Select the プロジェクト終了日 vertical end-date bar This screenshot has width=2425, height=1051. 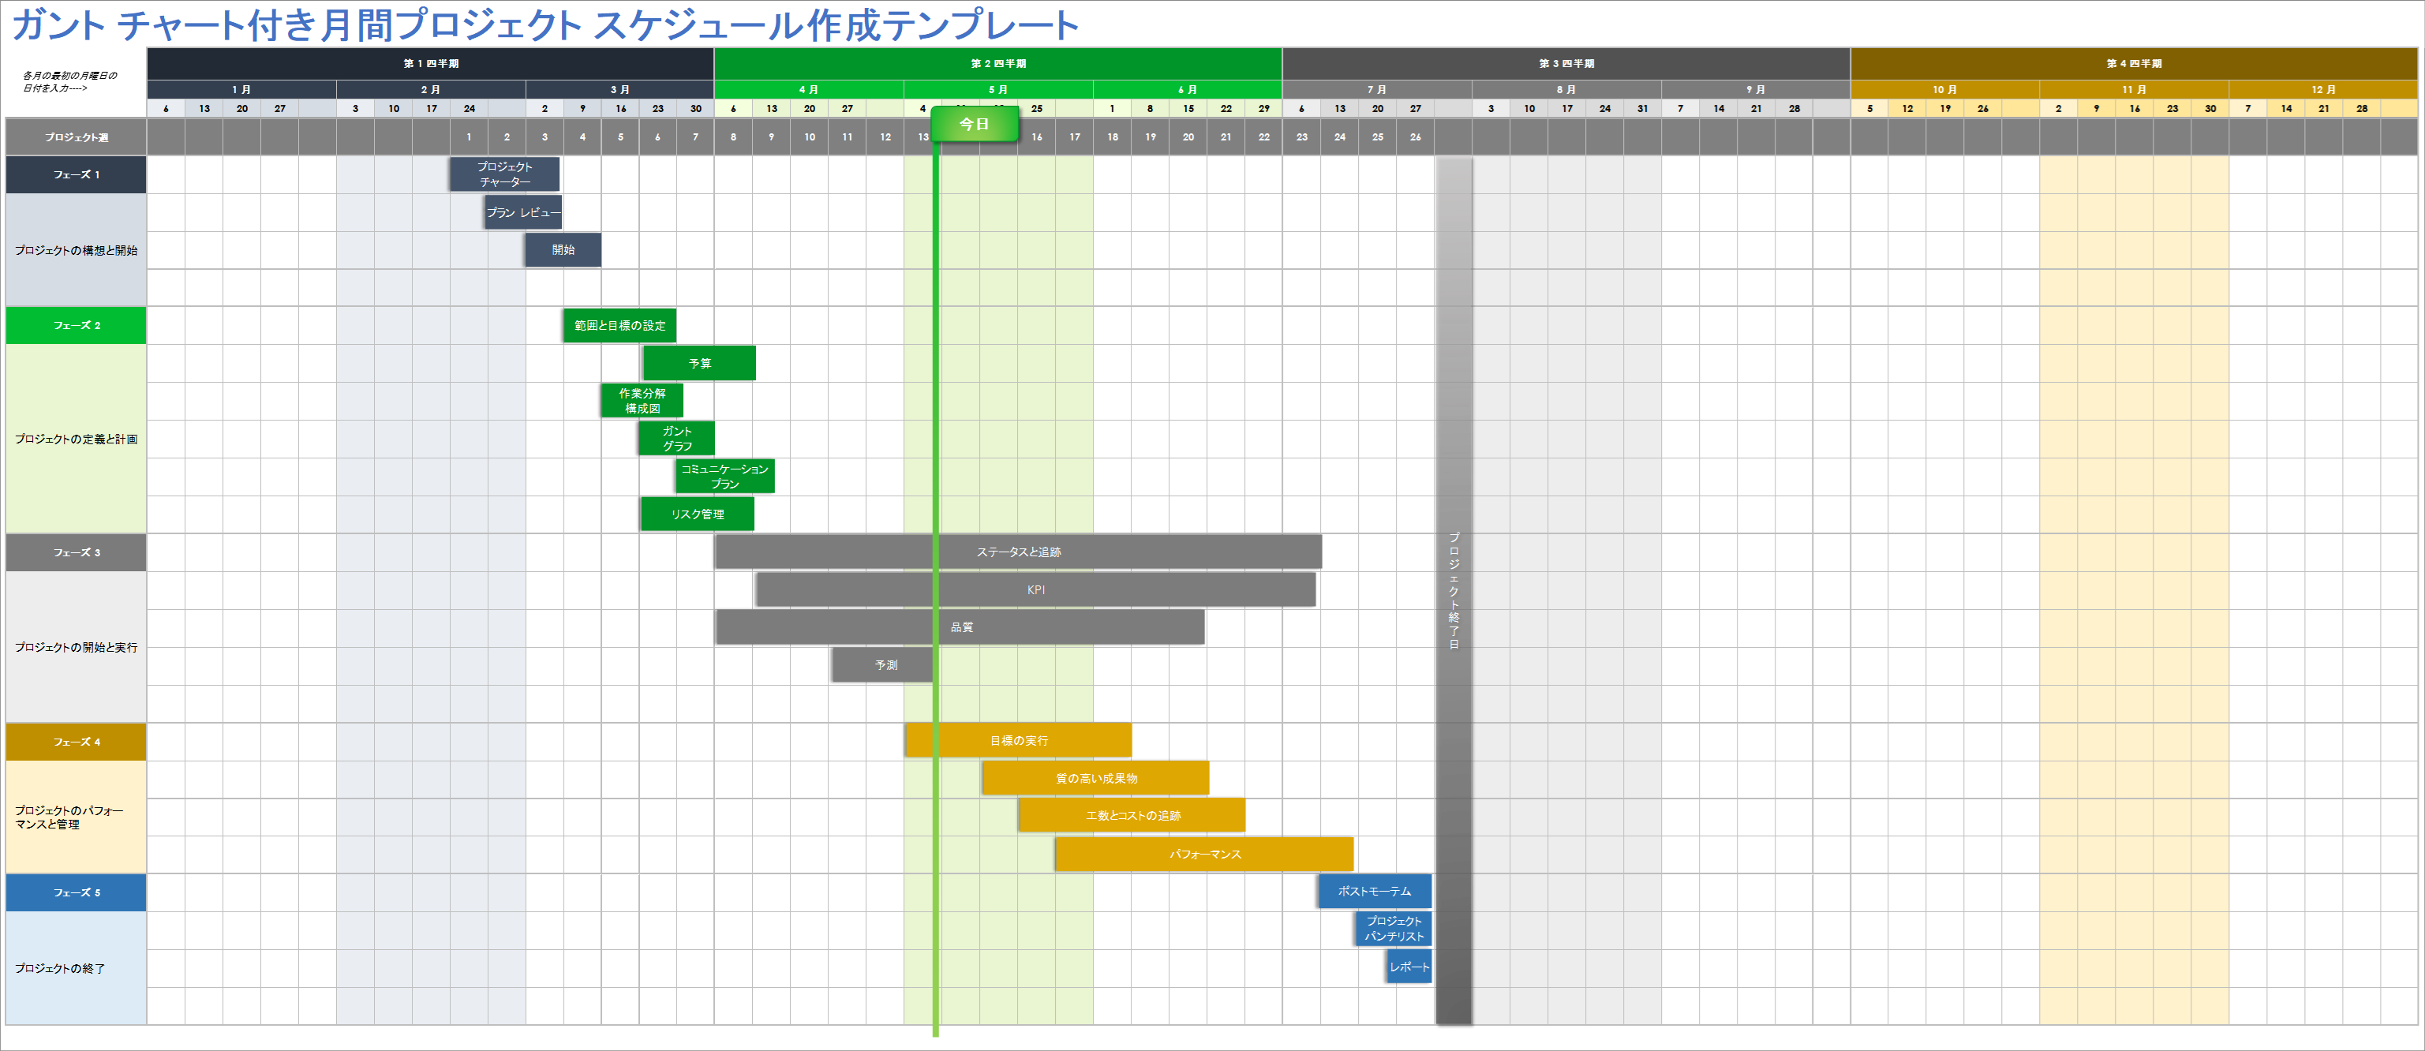pos(1454,590)
